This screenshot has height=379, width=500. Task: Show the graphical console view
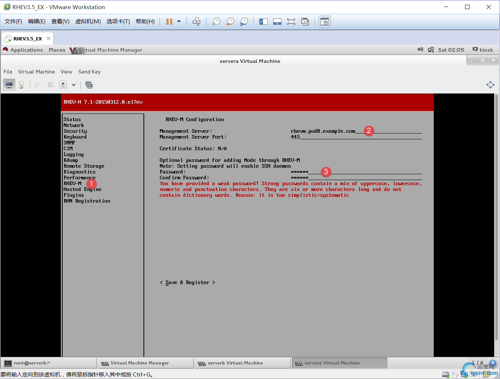click(x=9, y=85)
